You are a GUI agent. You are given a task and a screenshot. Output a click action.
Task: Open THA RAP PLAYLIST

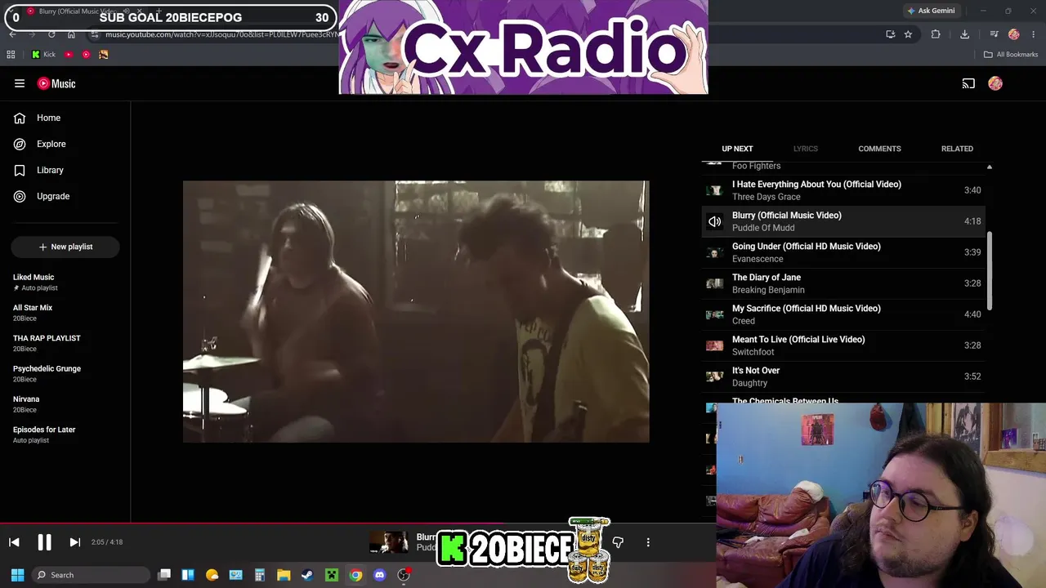[65, 343]
